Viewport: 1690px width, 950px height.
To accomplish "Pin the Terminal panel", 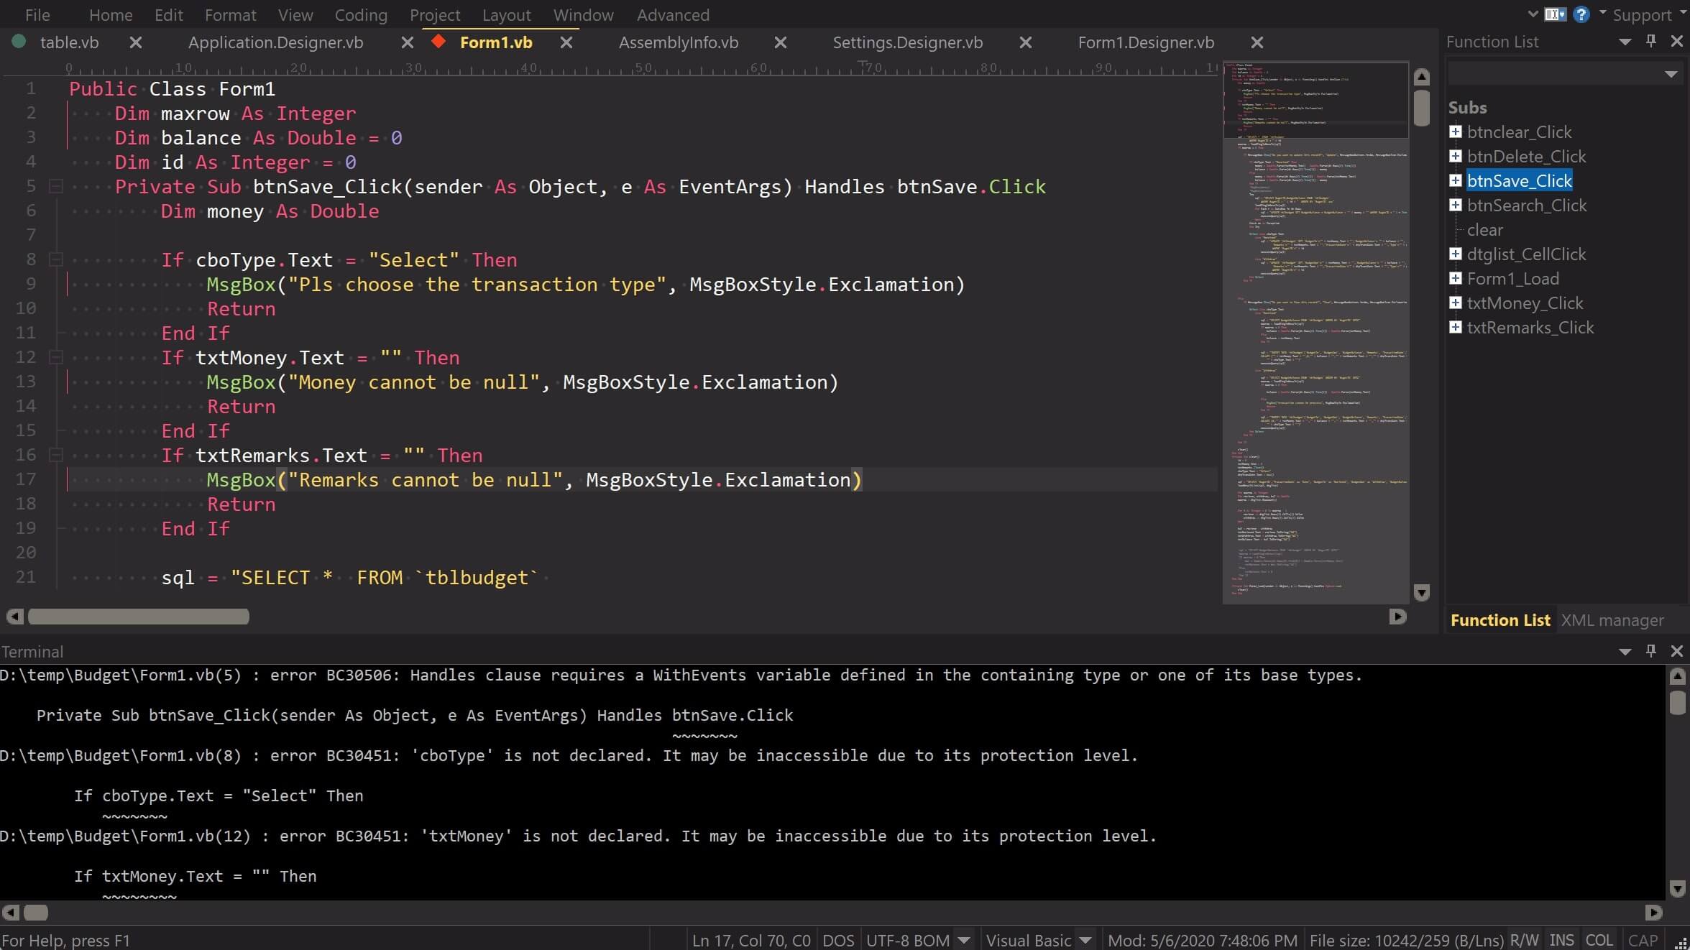I will pos(1651,651).
